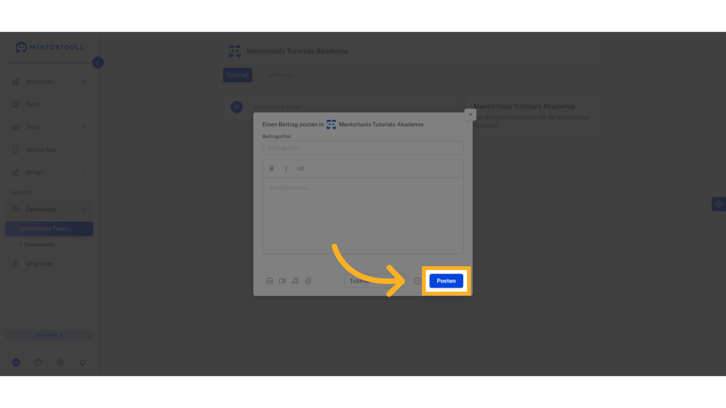Image resolution: width=726 pixels, height=408 pixels.
Task: Open the Mitglieder menu item
Action: pyautogui.click(x=49, y=264)
